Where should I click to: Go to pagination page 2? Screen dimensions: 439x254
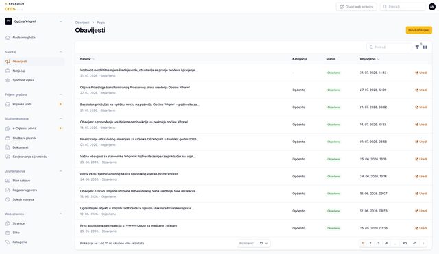[370, 244]
